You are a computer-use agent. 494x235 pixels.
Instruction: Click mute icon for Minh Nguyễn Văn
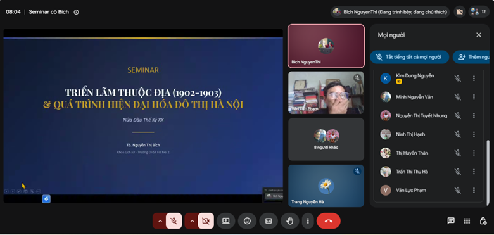(x=457, y=97)
